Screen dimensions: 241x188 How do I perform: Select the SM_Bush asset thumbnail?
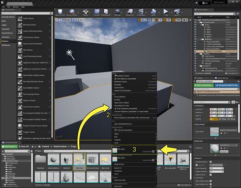67,160
